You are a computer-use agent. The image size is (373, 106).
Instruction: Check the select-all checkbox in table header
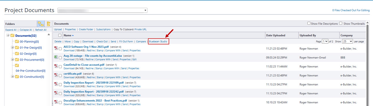point(60,35)
